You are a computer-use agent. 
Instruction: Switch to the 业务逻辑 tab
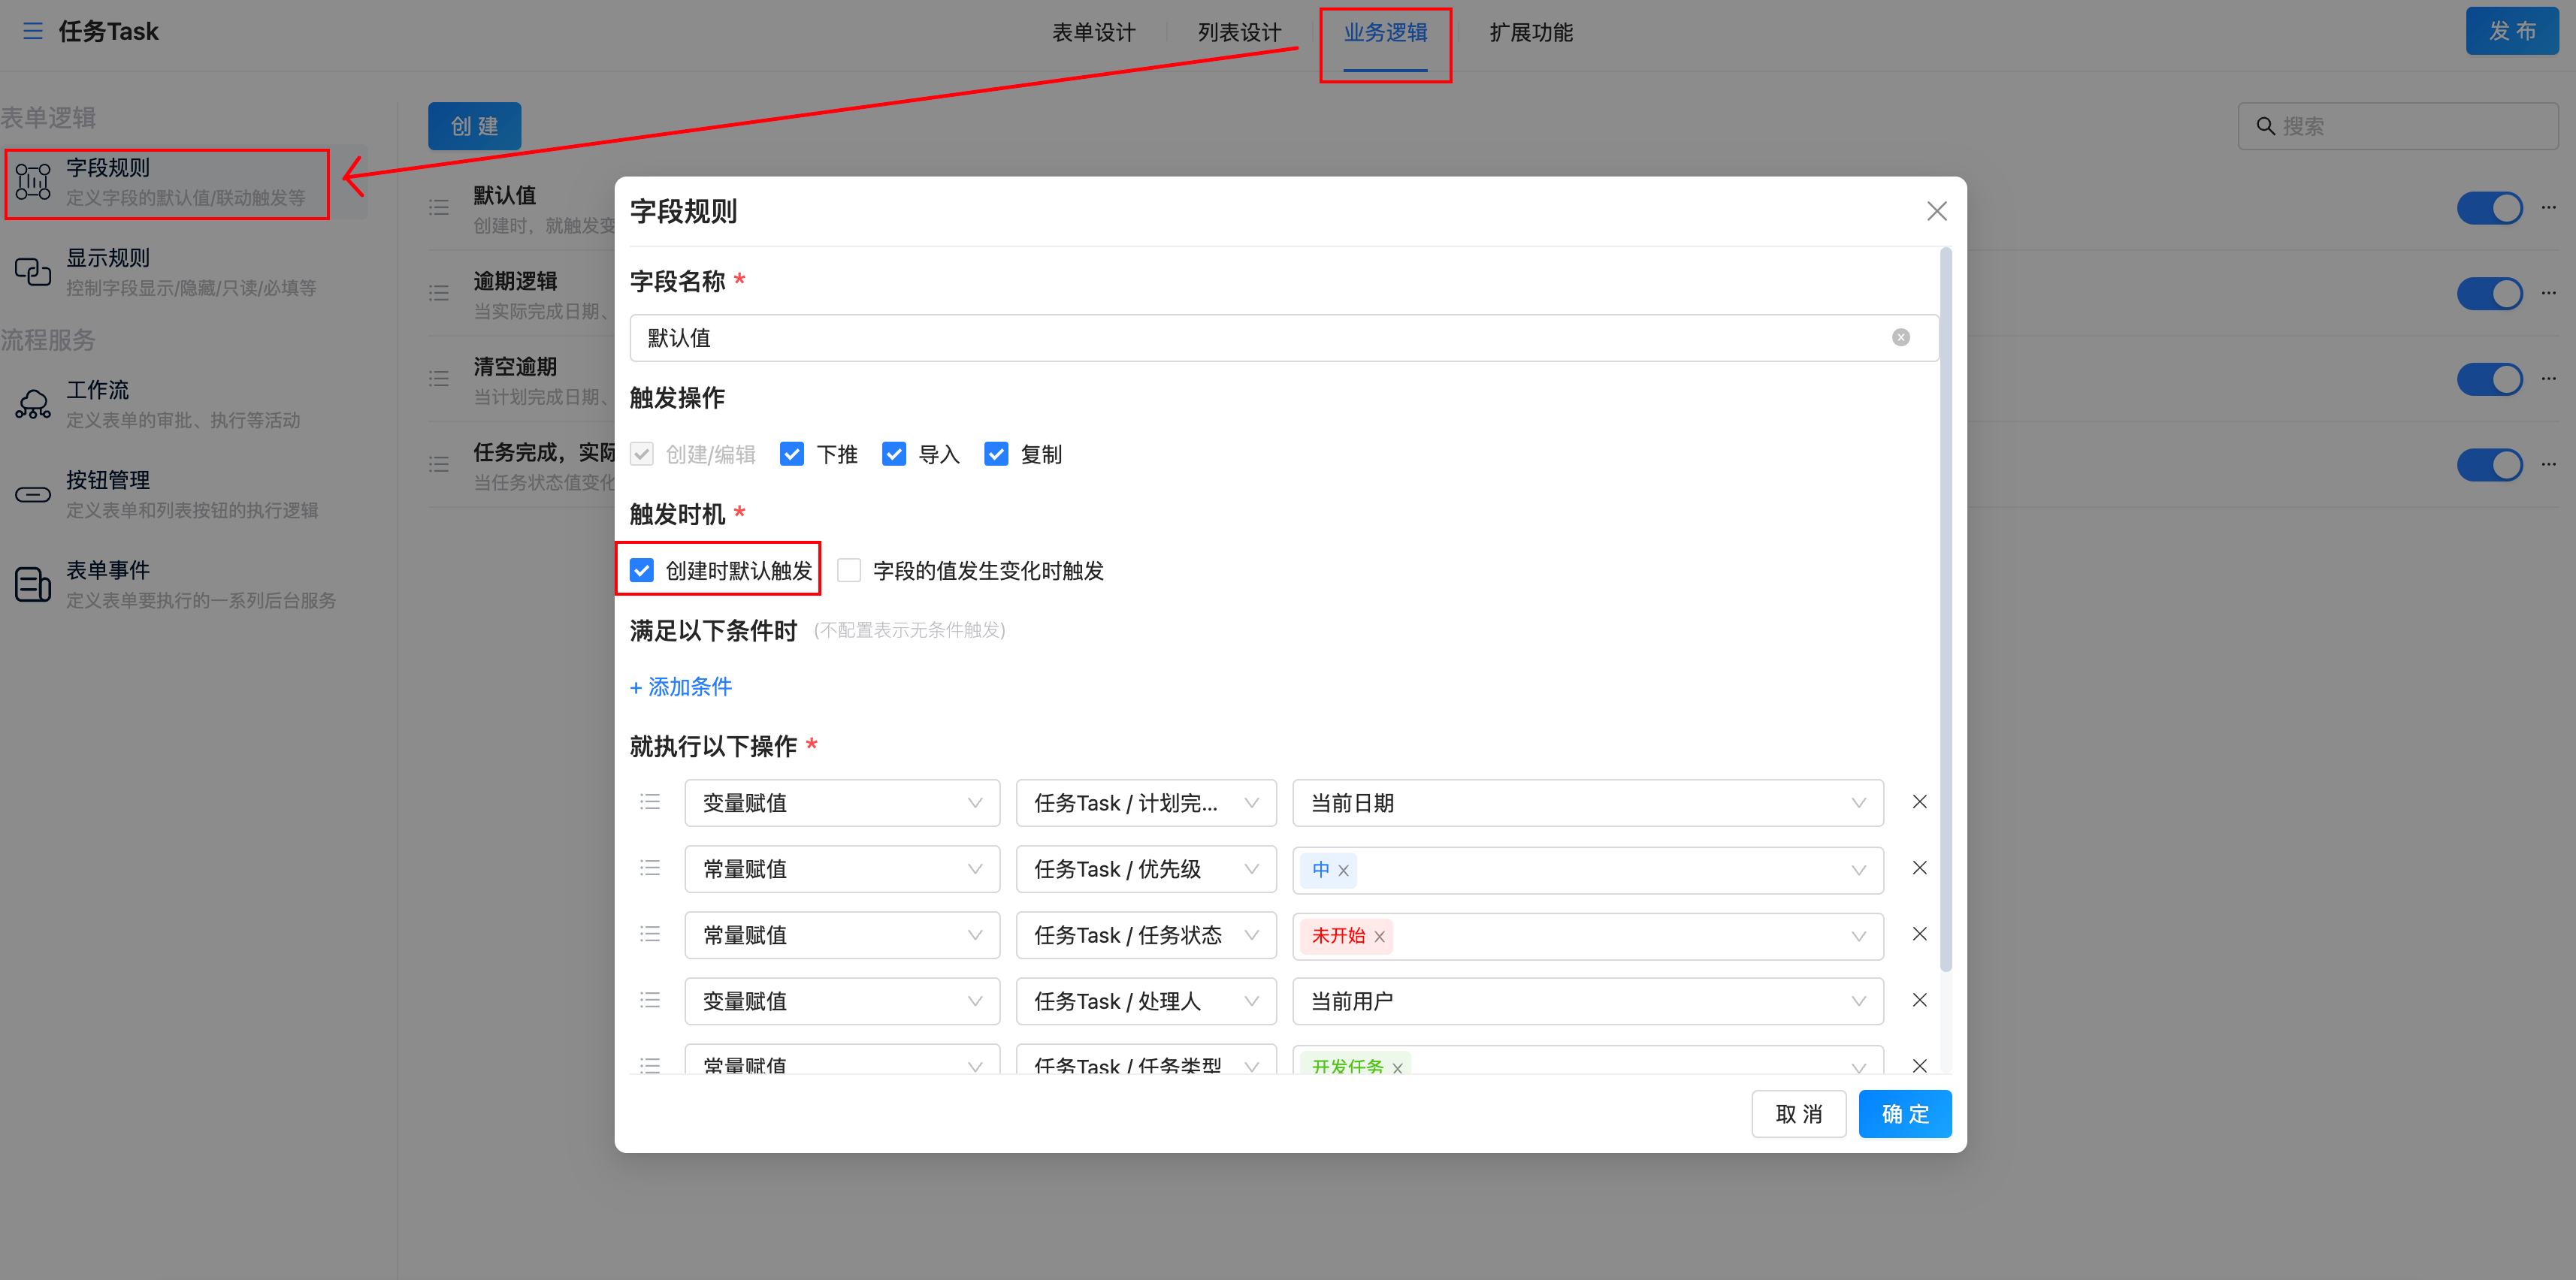(x=1385, y=32)
